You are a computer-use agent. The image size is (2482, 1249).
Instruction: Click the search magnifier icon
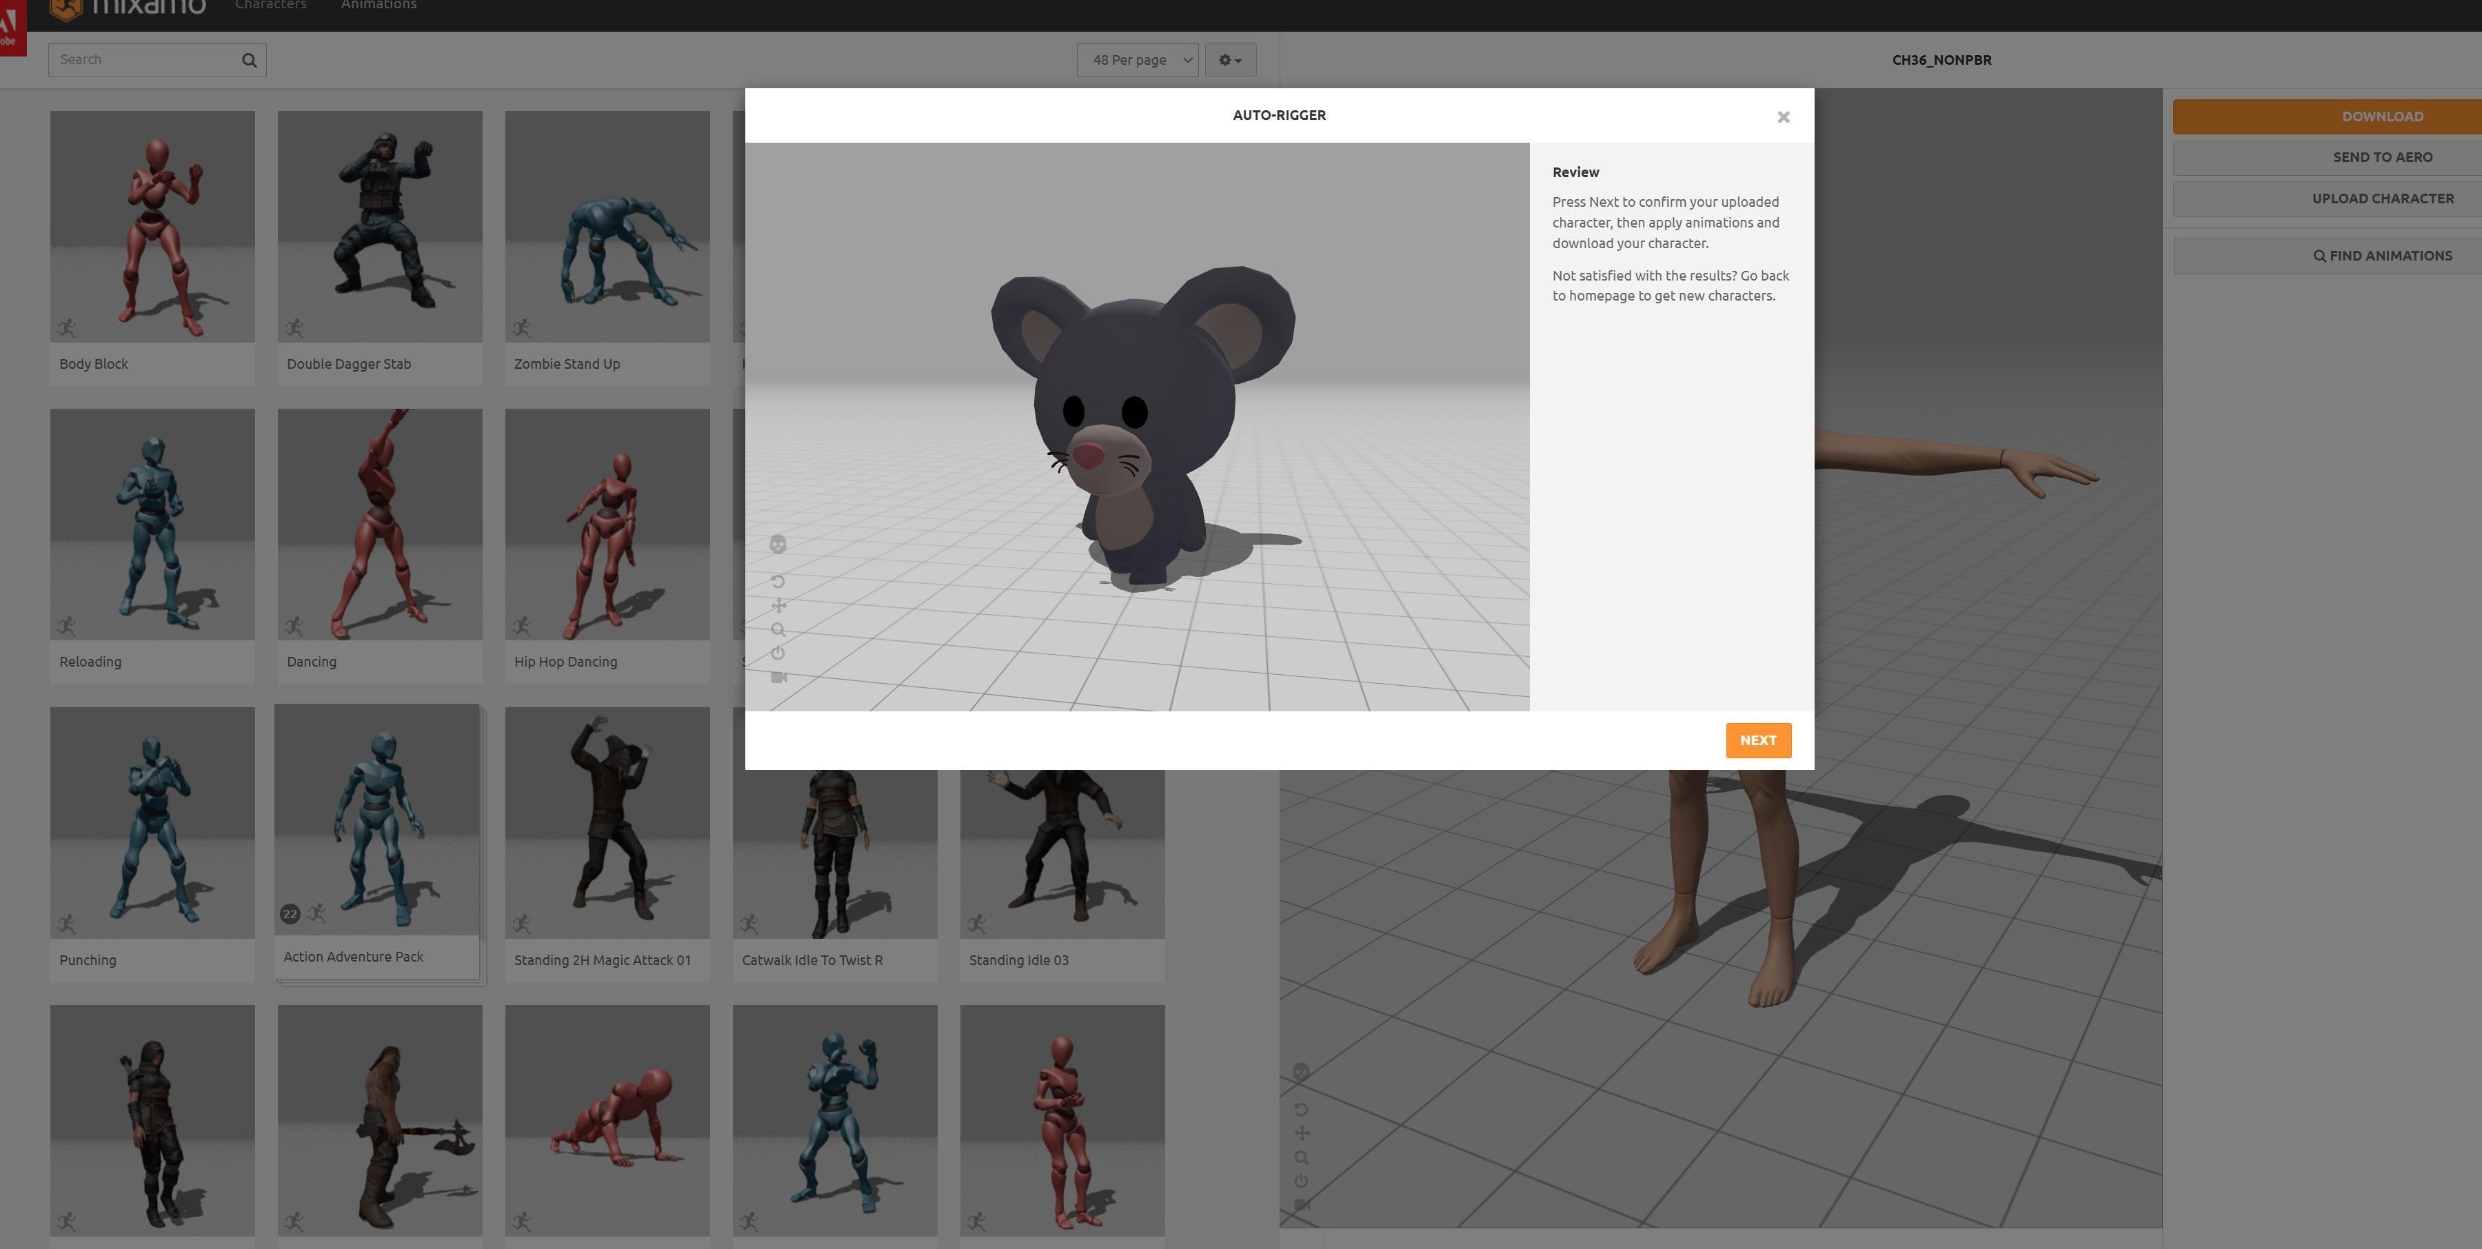[x=250, y=60]
